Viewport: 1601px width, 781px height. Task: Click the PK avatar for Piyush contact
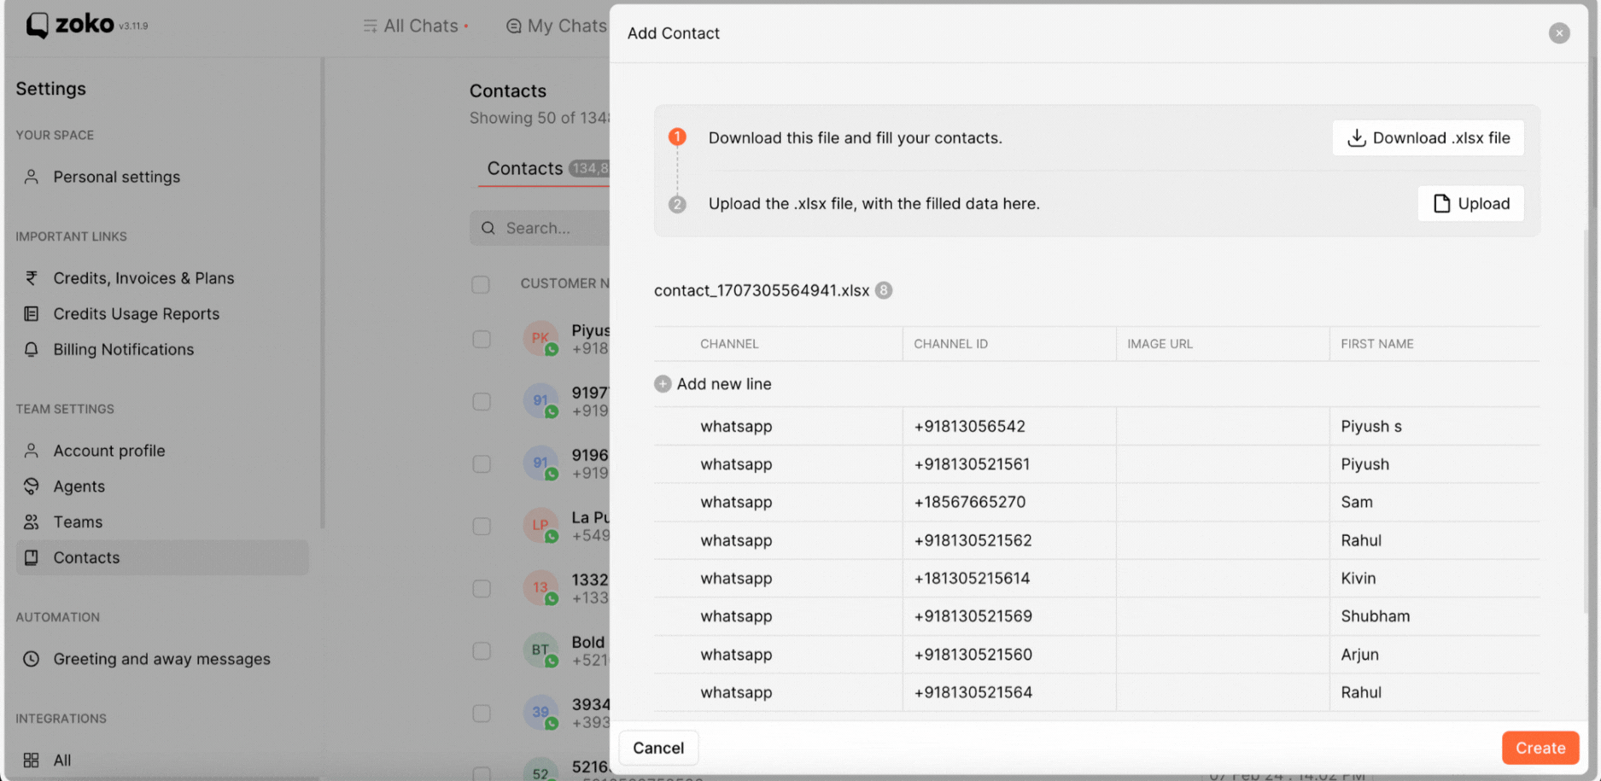pyautogui.click(x=540, y=338)
